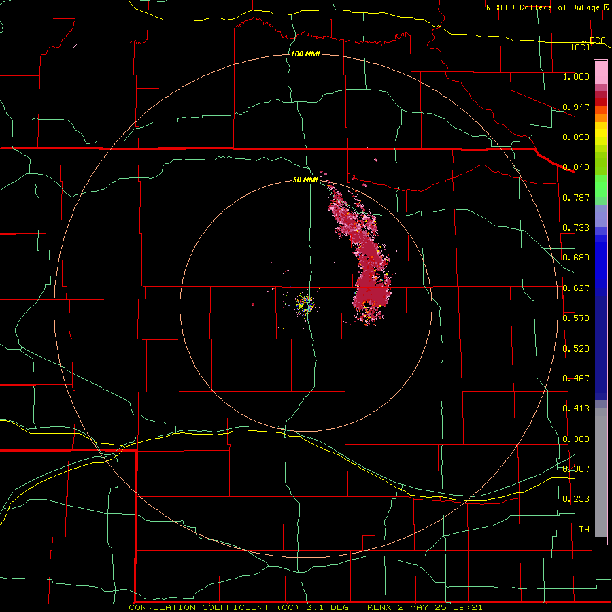This screenshot has height=612, width=612.
Task: Click the 0.467 scale value
Action: 576,379
